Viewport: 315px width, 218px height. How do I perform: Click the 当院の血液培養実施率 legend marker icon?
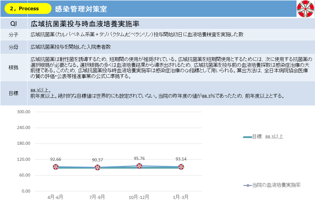tap(248, 185)
